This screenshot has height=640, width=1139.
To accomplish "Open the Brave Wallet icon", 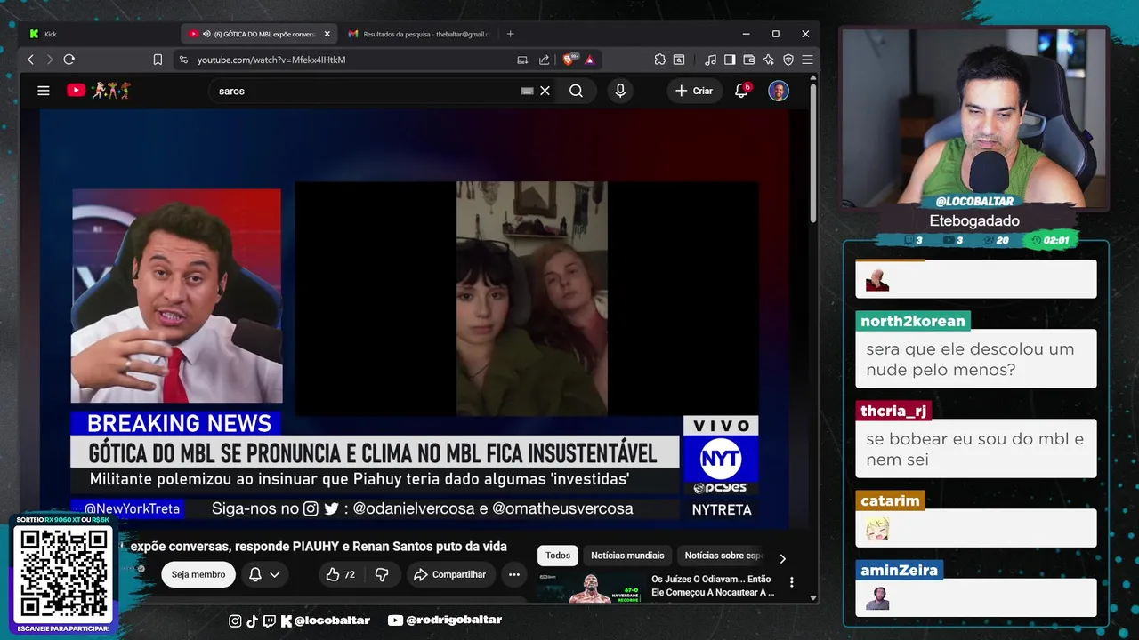I will pos(749,60).
